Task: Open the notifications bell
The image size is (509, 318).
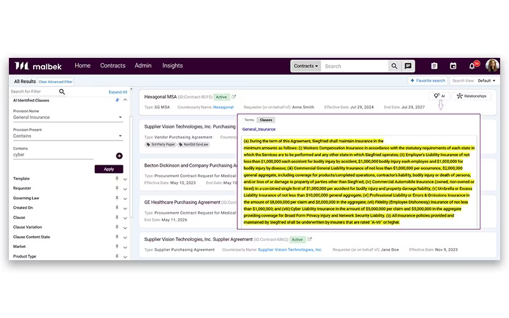Action: [x=473, y=66]
